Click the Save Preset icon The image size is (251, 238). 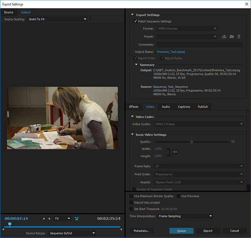coord(224,37)
